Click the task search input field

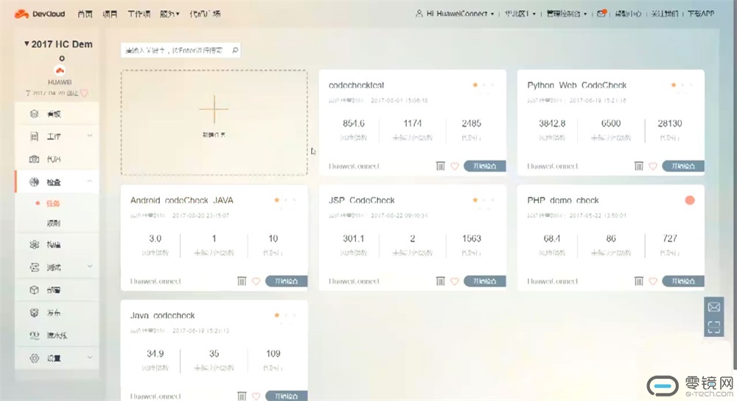coord(175,51)
